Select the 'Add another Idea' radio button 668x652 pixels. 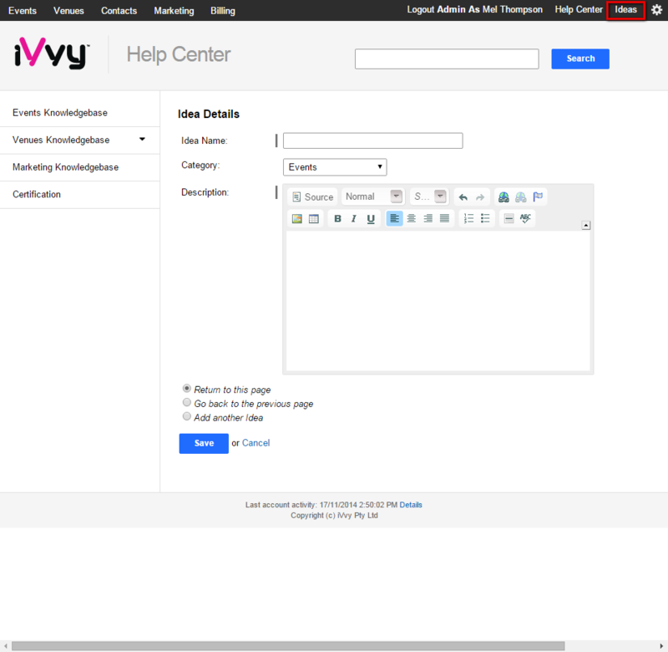186,416
